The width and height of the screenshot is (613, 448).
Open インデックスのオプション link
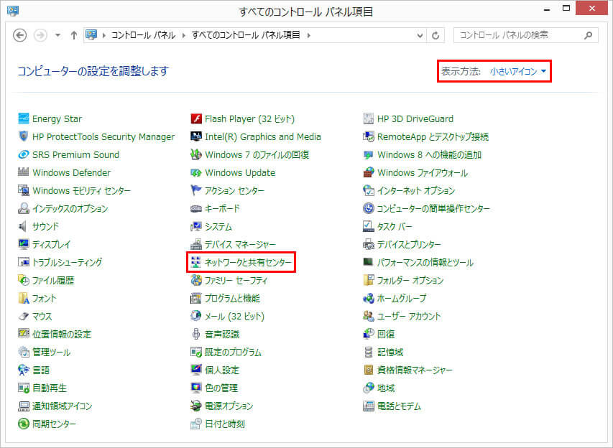point(70,209)
